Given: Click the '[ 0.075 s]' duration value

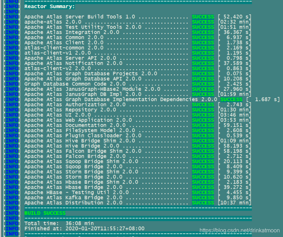Looking at the screenshot, I should [x=234, y=74].
